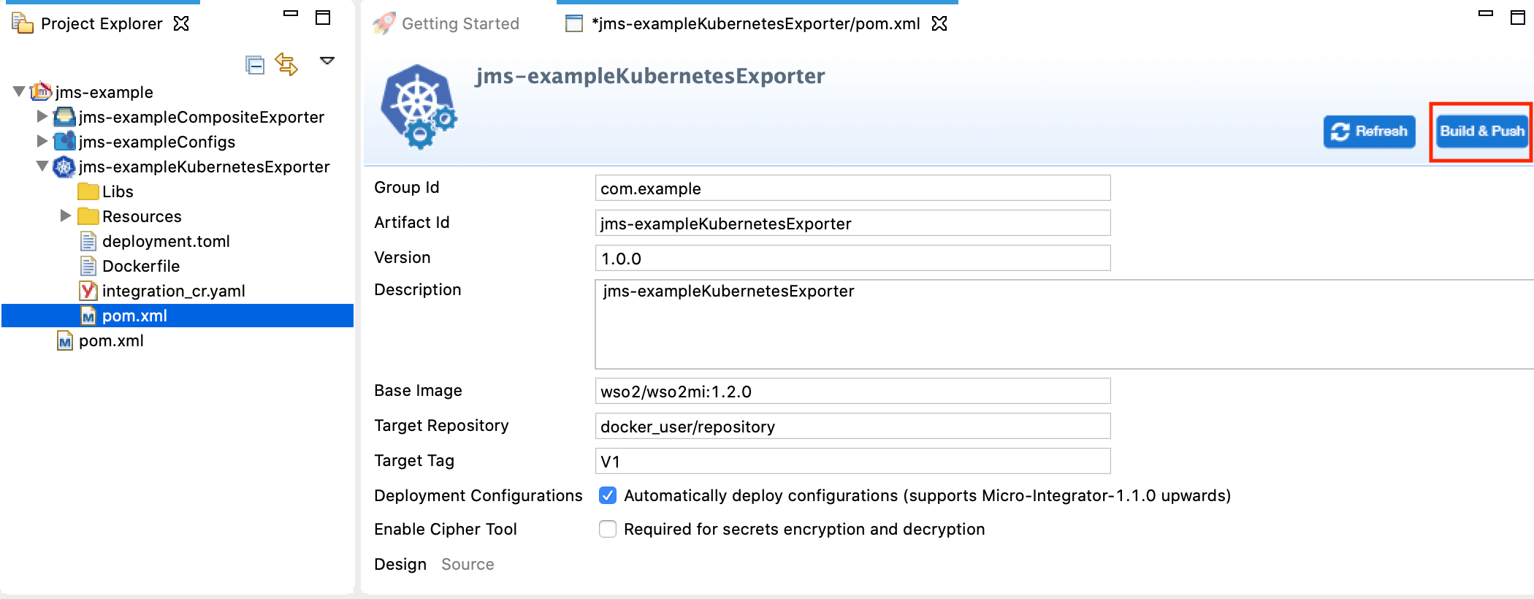Switch to the Source tab
The image size is (1534, 599).
point(468,564)
